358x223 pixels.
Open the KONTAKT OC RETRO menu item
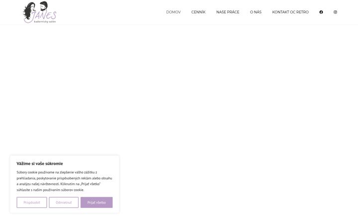click(x=290, y=12)
